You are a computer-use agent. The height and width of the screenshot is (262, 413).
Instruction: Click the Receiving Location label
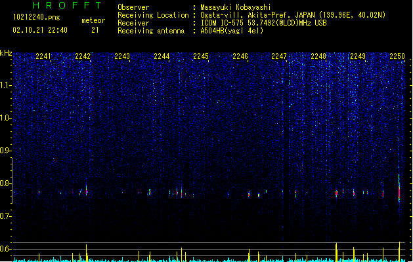(153, 15)
